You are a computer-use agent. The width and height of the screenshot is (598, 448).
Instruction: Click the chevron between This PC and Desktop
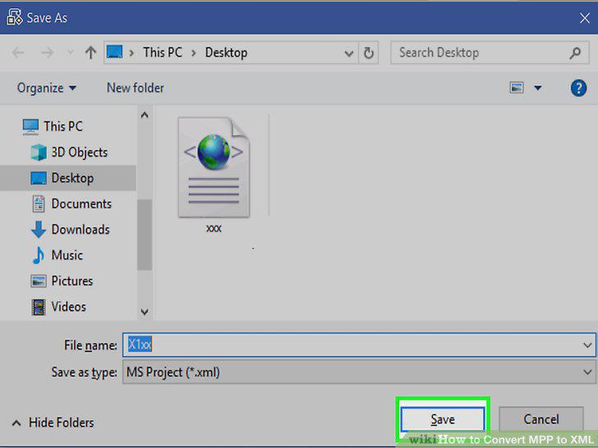pos(194,53)
